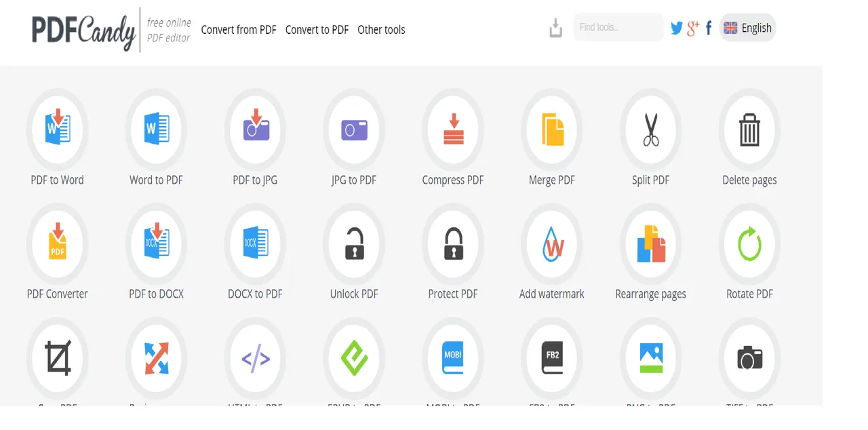Select the FB2 book icon
Image resolution: width=868 pixels, height=430 pixels.
coord(552,358)
